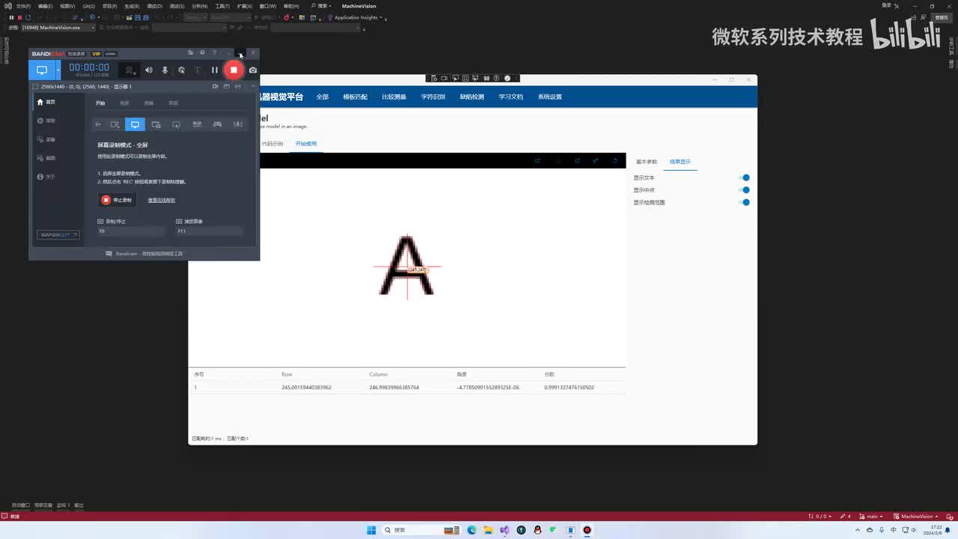The height and width of the screenshot is (539, 958).
Task: Switch to 基本参数 tab
Action: 647,162
